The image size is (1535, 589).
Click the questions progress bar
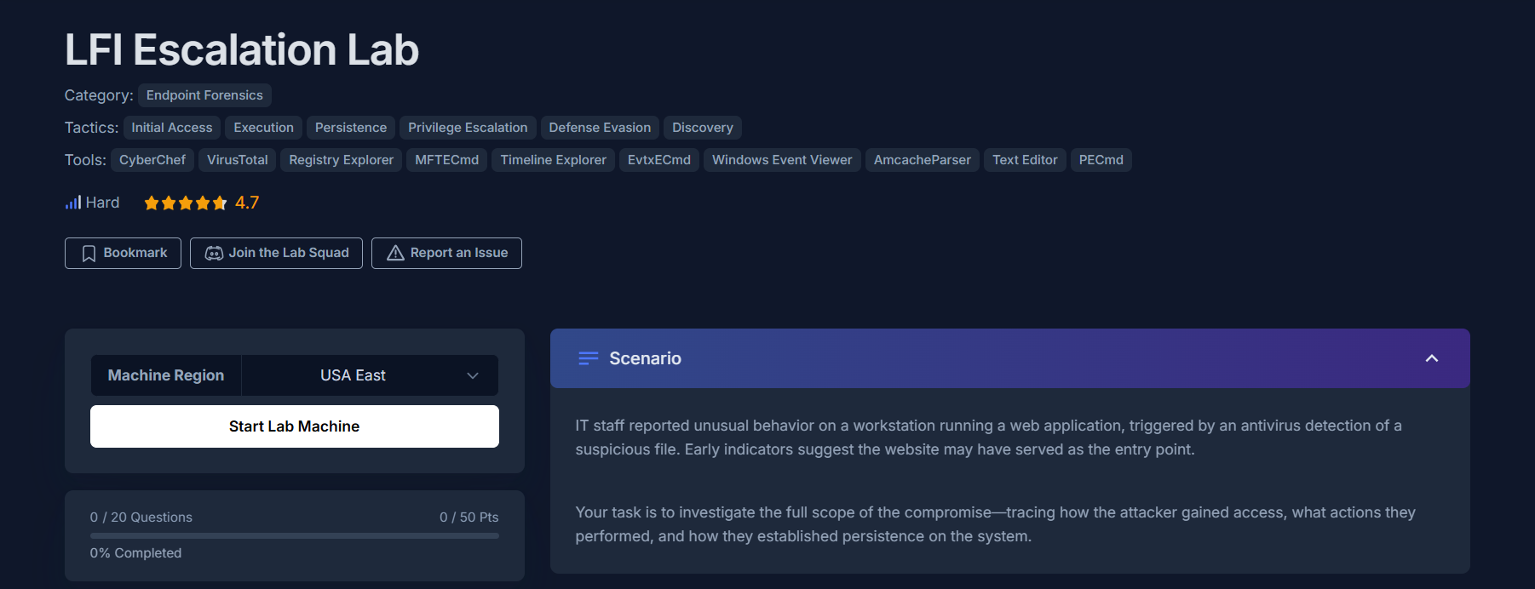point(295,535)
